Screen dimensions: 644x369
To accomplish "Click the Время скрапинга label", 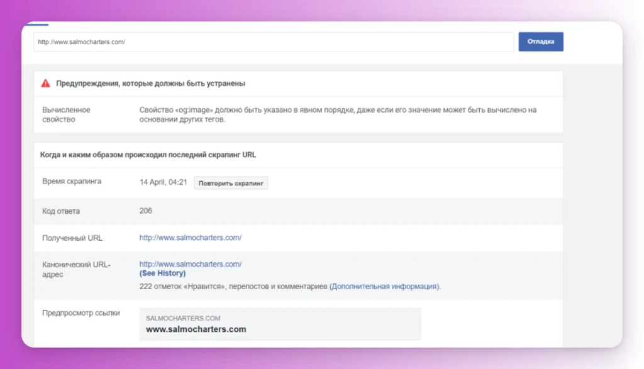I will click(x=72, y=182).
